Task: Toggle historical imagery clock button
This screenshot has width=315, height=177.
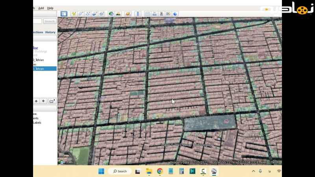Action: tap(111, 14)
